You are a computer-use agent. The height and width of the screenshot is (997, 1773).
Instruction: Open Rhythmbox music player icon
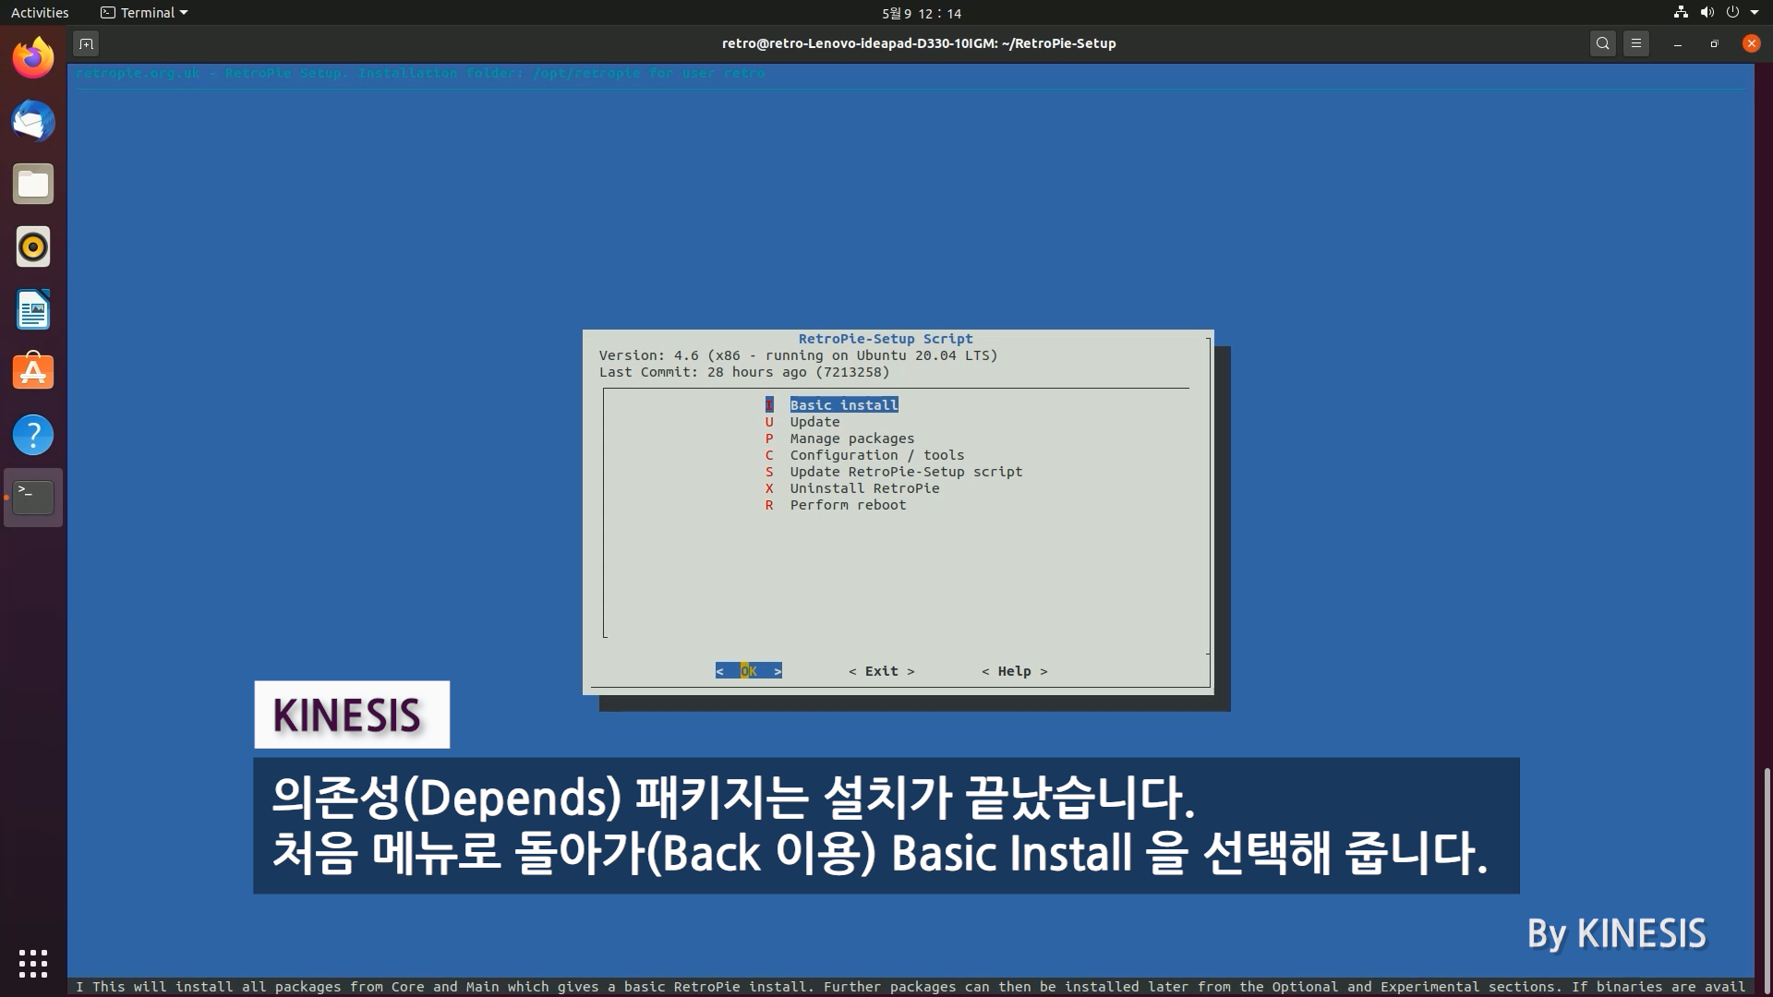pyautogui.click(x=33, y=247)
